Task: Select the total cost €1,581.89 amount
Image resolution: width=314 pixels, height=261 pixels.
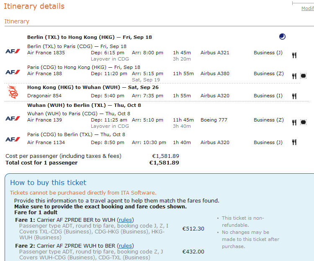Action: 164,162
